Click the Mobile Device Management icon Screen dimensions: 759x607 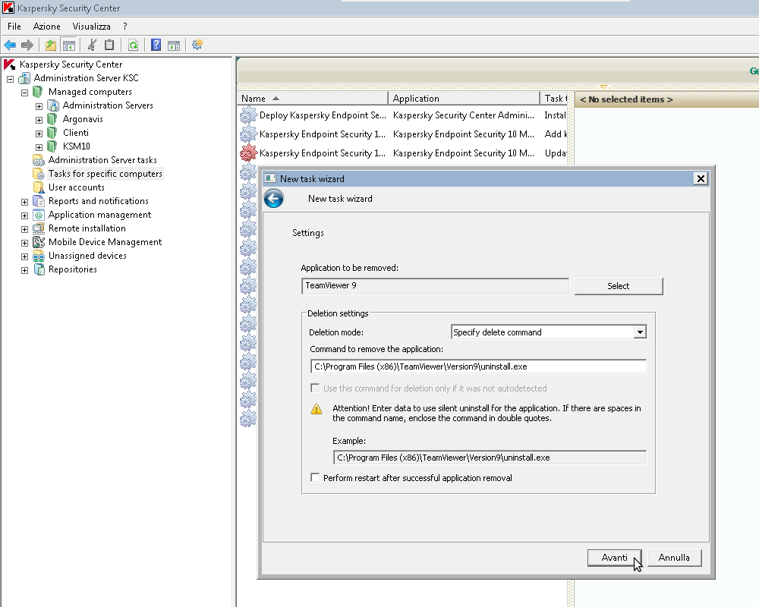click(38, 242)
